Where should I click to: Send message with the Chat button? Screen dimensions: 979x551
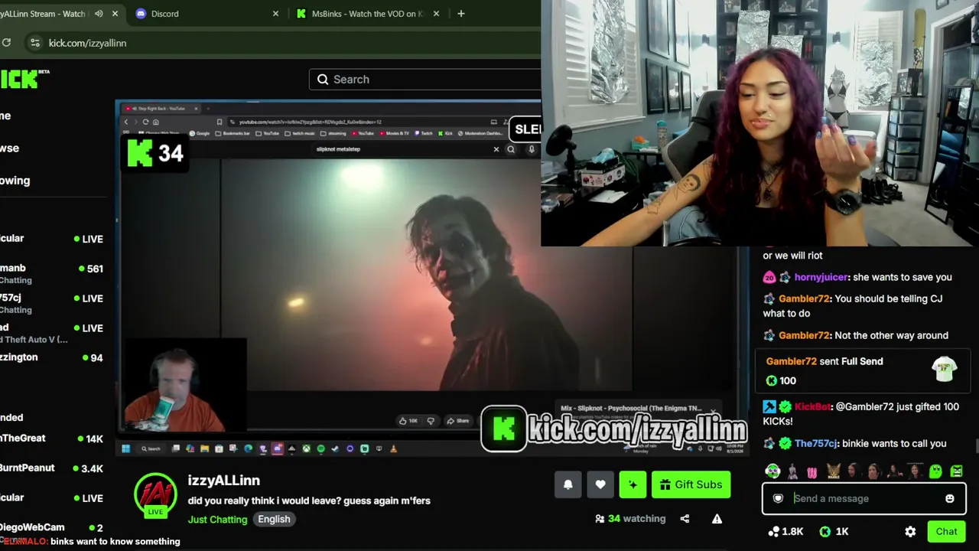(946, 532)
